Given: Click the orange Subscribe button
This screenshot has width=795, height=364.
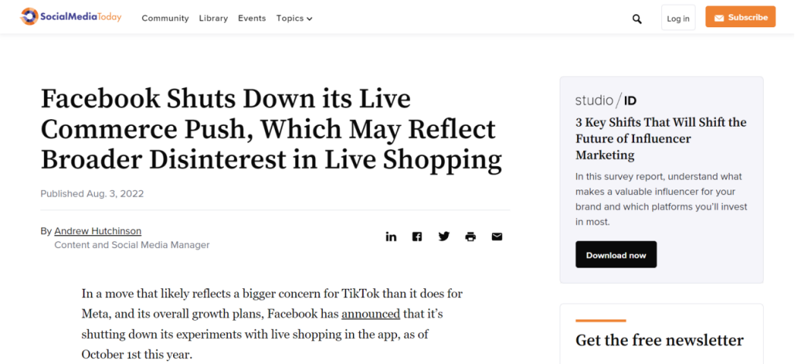Looking at the screenshot, I should [x=740, y=17].
